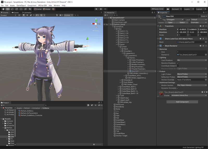The height and width of the screenshot is (149, 208).
Task: Lock the Inspector panel
Action: point(204,12)
